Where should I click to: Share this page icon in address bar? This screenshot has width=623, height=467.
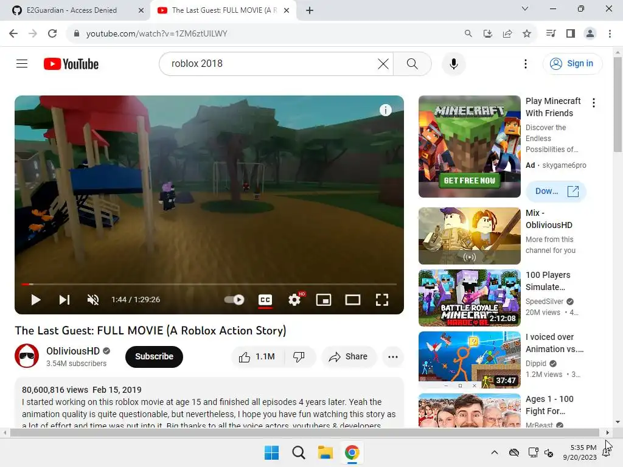(x=507, y=33)
